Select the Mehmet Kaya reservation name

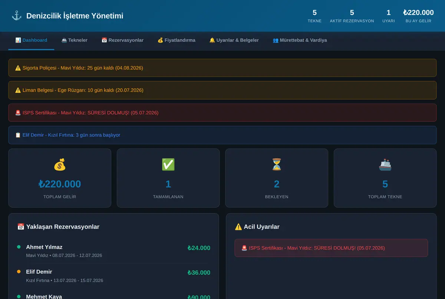(x=44, y=296)
